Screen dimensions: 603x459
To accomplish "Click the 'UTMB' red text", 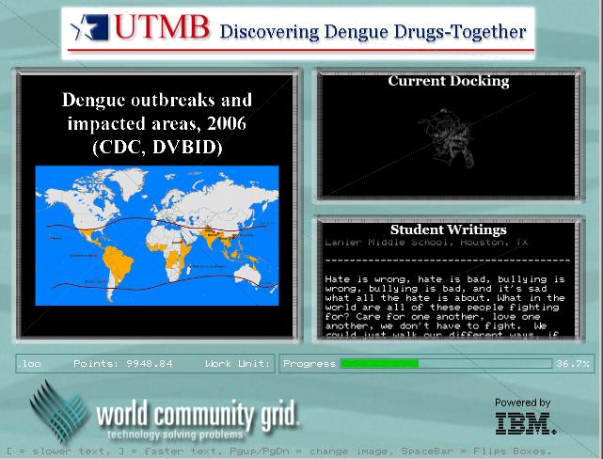I will point(162,27).
